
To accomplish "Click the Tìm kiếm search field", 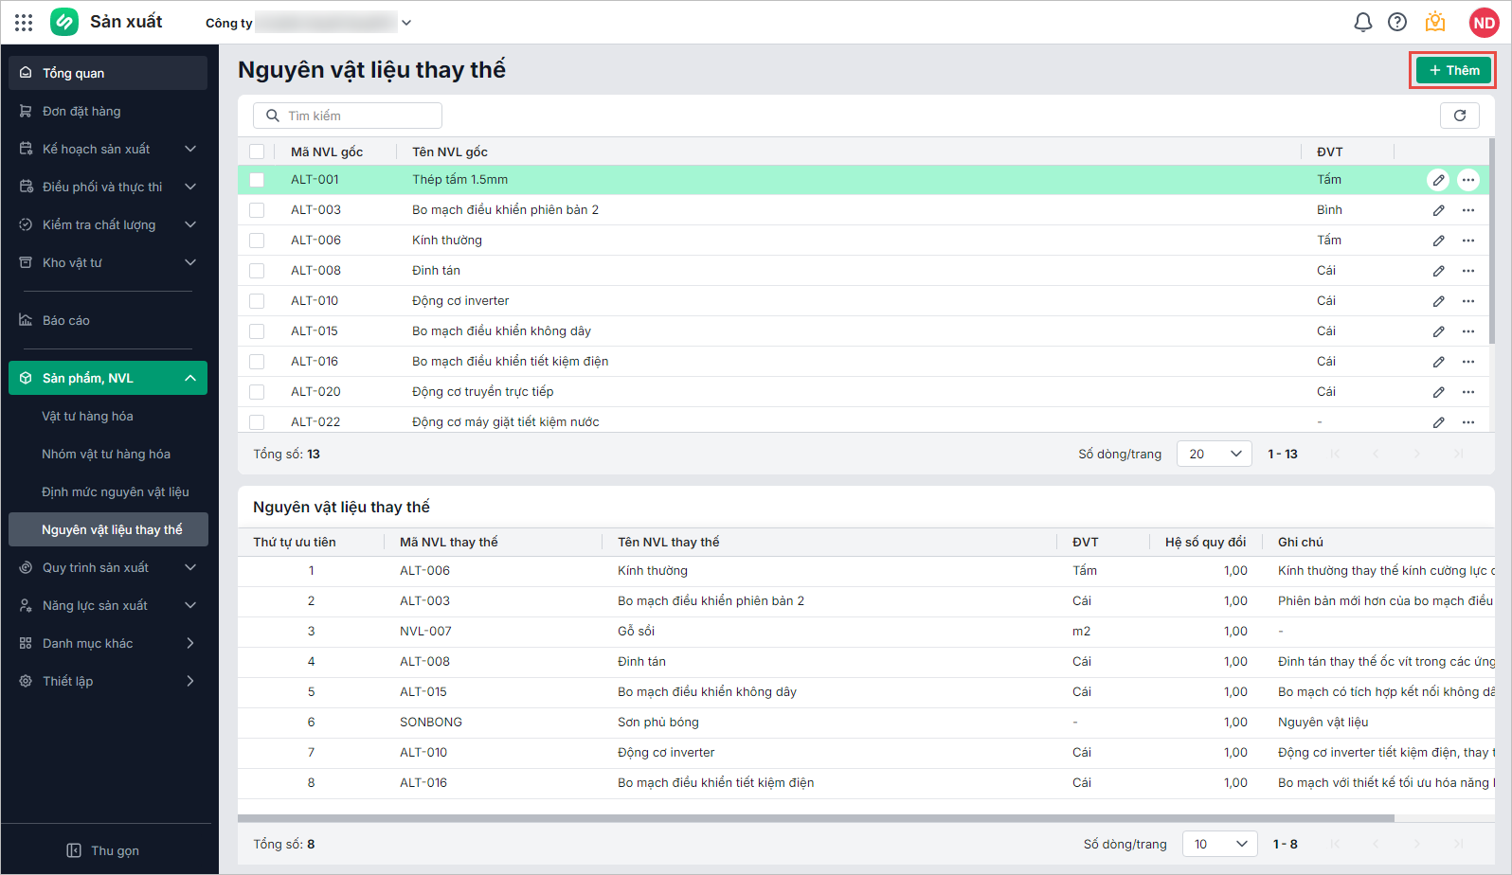I will [348, 116].
